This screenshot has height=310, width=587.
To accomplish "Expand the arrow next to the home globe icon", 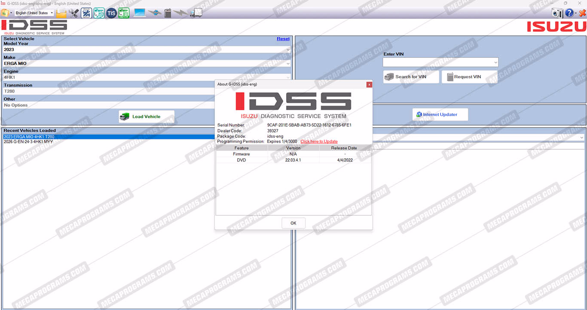I will click(x=11, y=13).
